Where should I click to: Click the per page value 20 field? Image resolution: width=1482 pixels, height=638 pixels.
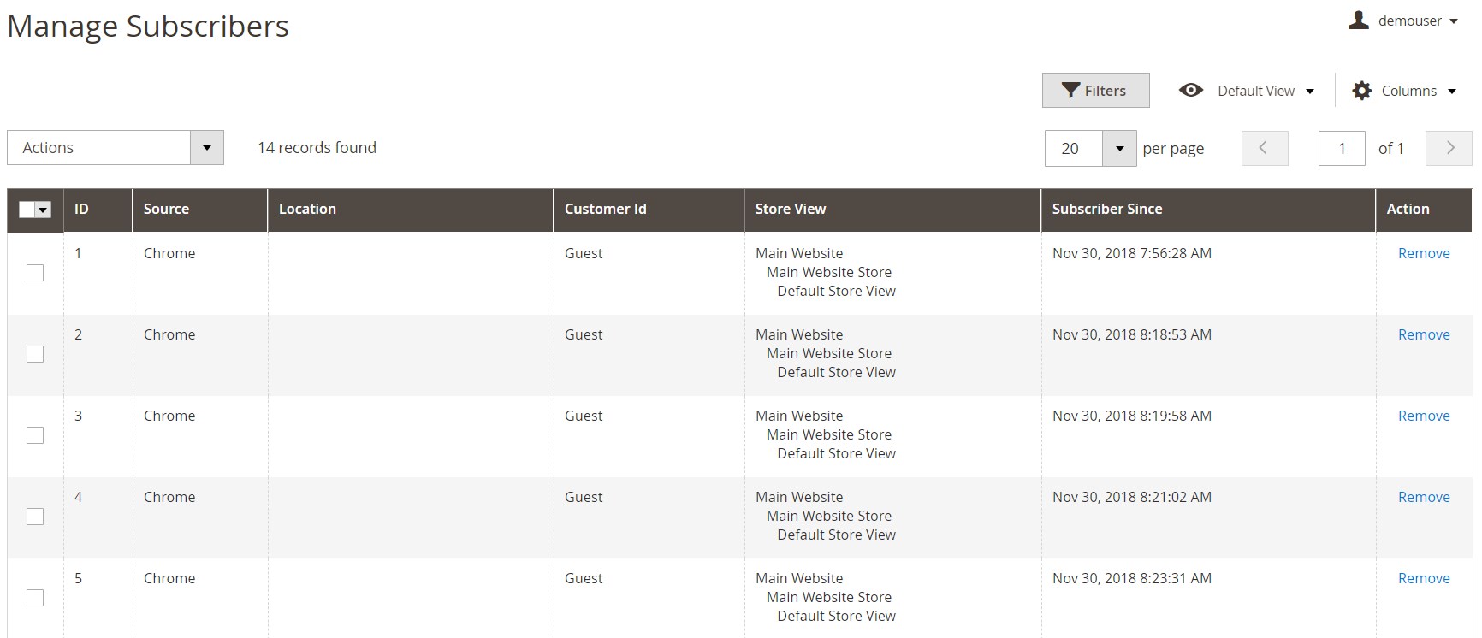[1074, 148]
